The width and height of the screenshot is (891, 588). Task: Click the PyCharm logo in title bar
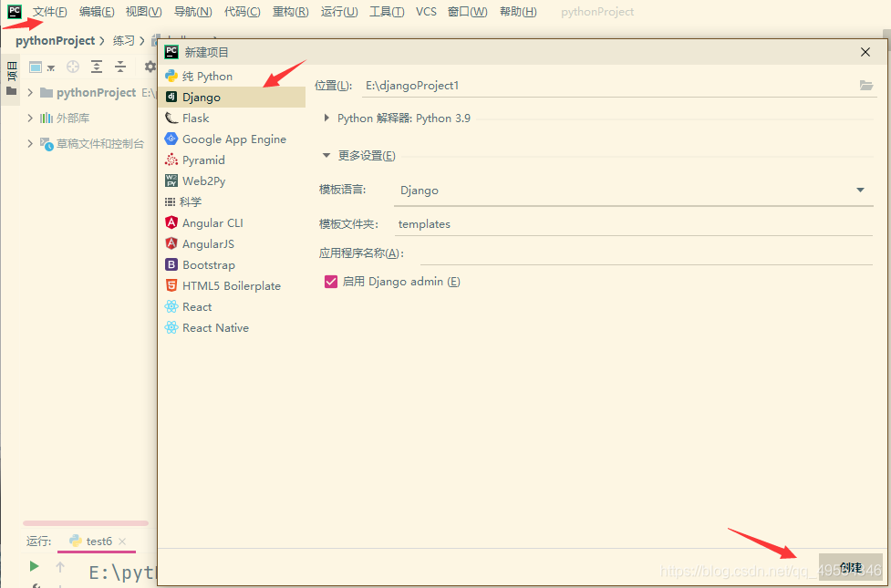click(x=15, y=11)
